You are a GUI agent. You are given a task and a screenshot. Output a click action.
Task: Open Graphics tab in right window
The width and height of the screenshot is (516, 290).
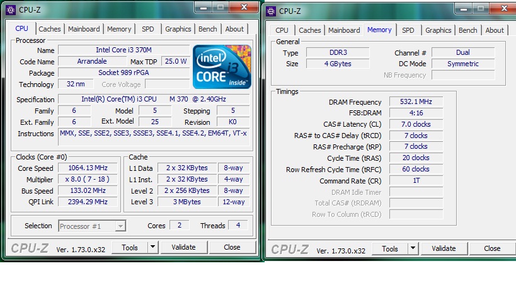tap(439, 30)
